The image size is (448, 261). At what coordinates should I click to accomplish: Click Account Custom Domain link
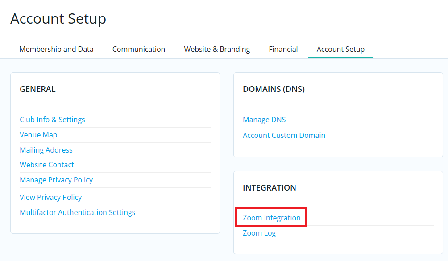tap(284, 135)
